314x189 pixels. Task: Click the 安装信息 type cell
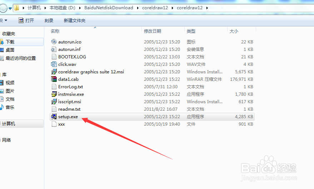[x=195, y=49]
